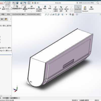Switch to SOLIDWORKS MBD tab

pyautogui.click(x=34, y=14)
